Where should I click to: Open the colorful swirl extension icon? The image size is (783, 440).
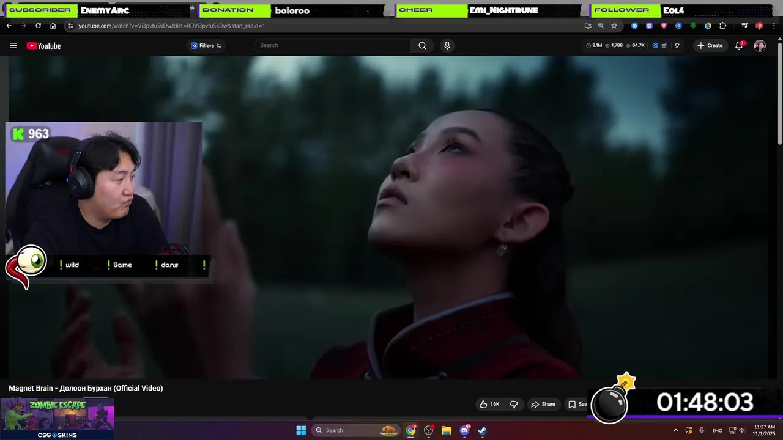pyautogui.click(x=708, y=26)
